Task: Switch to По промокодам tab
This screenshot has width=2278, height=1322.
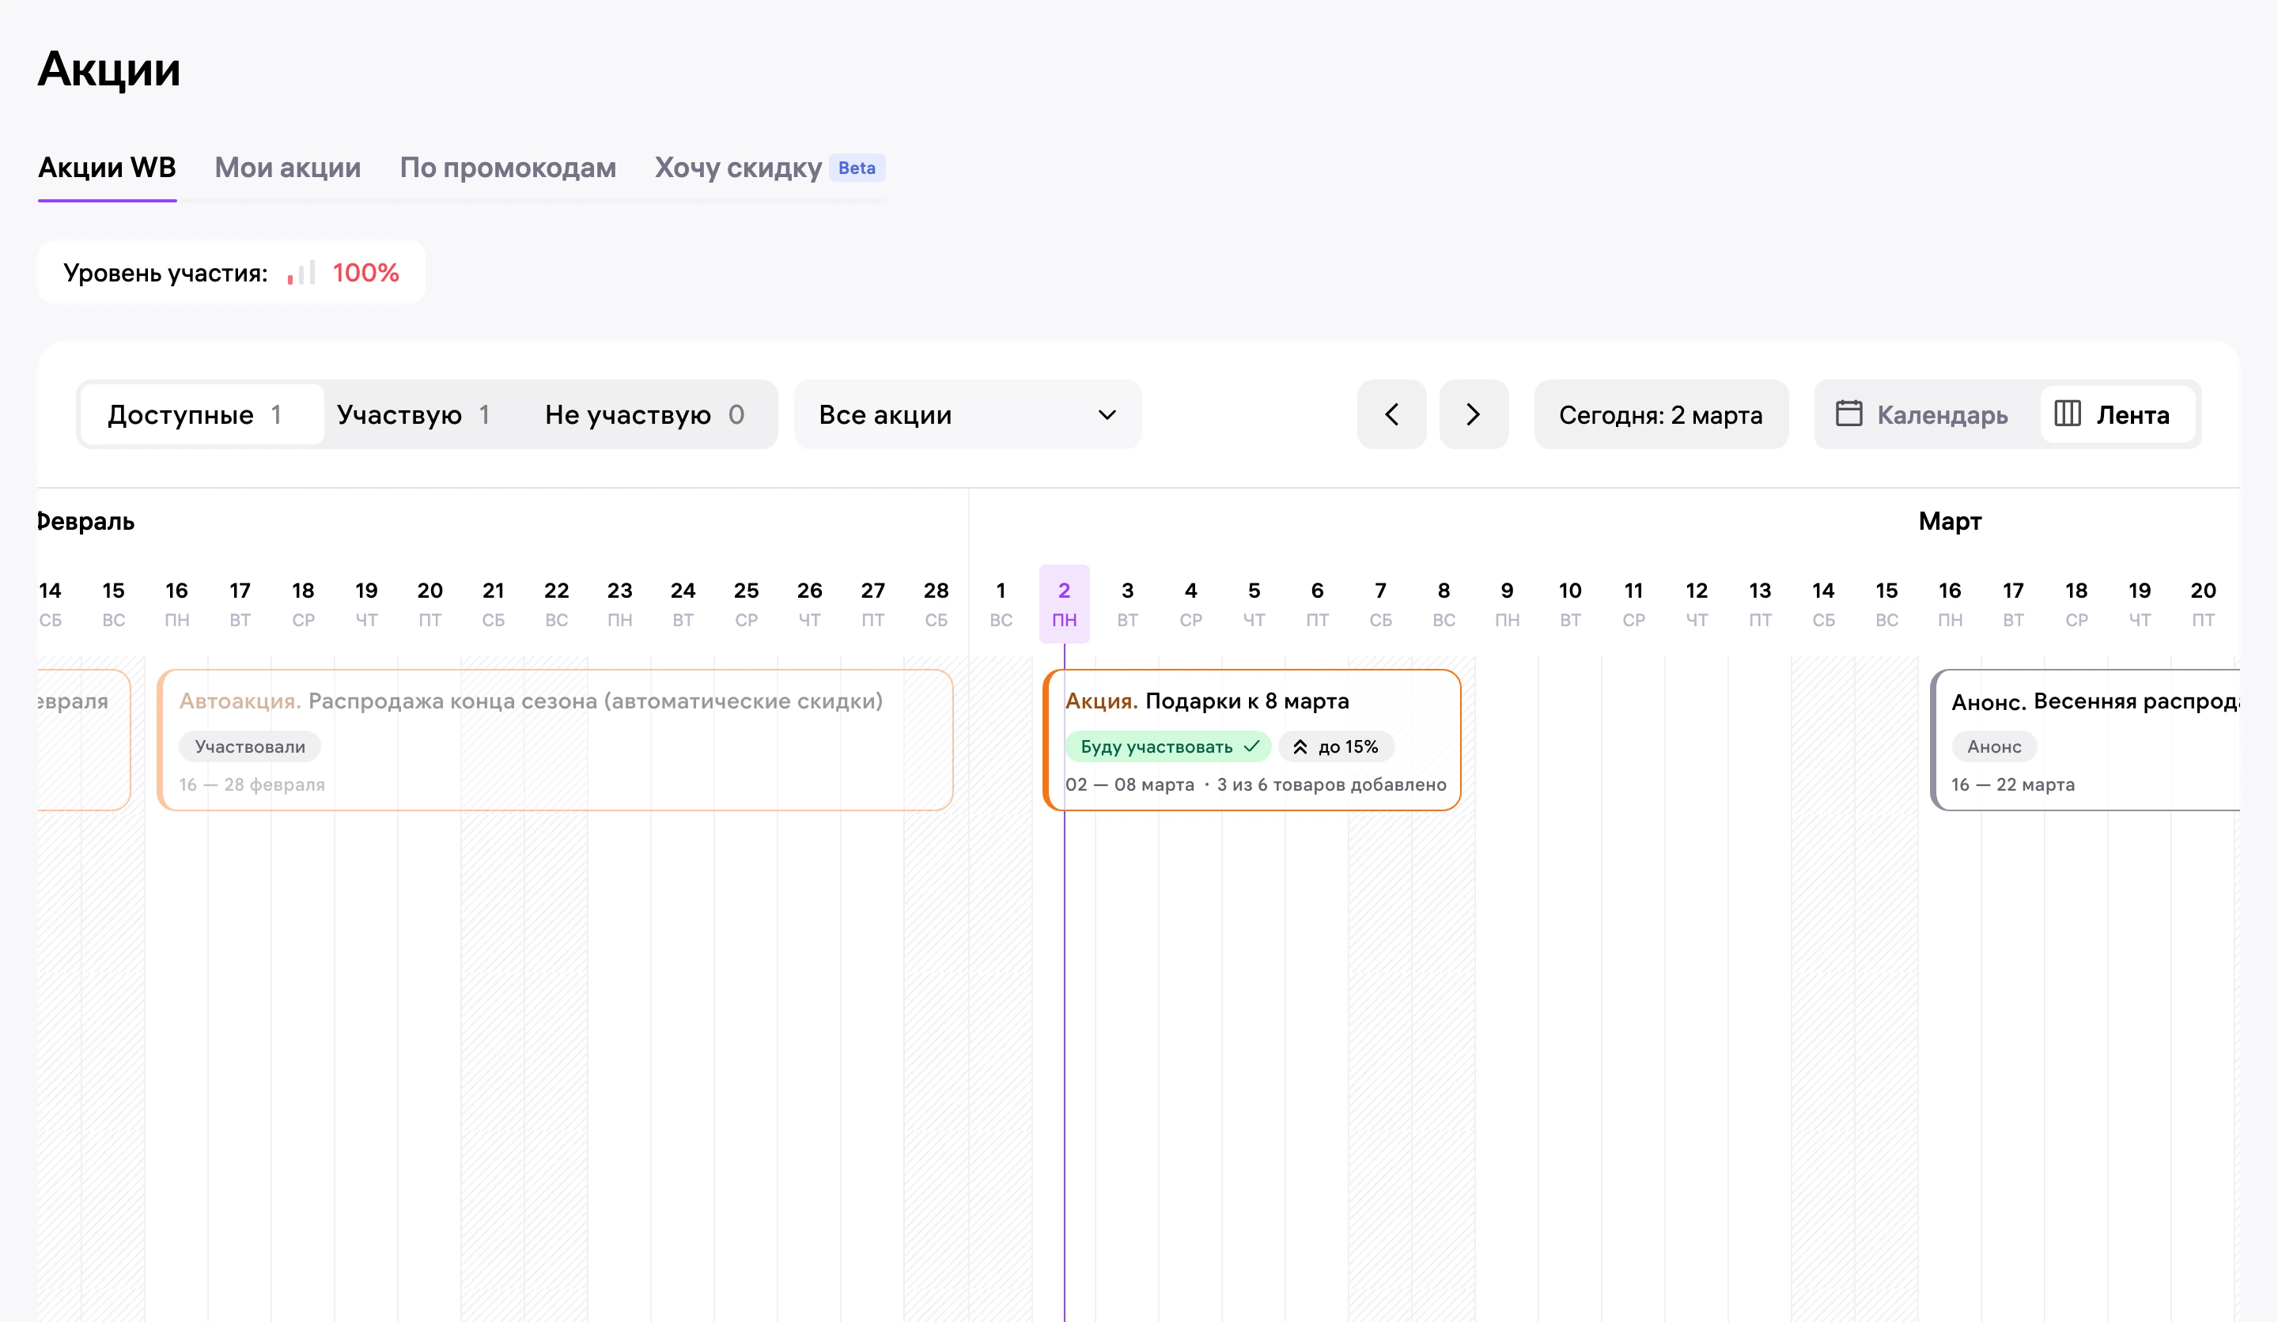Action: coord(508,168)
